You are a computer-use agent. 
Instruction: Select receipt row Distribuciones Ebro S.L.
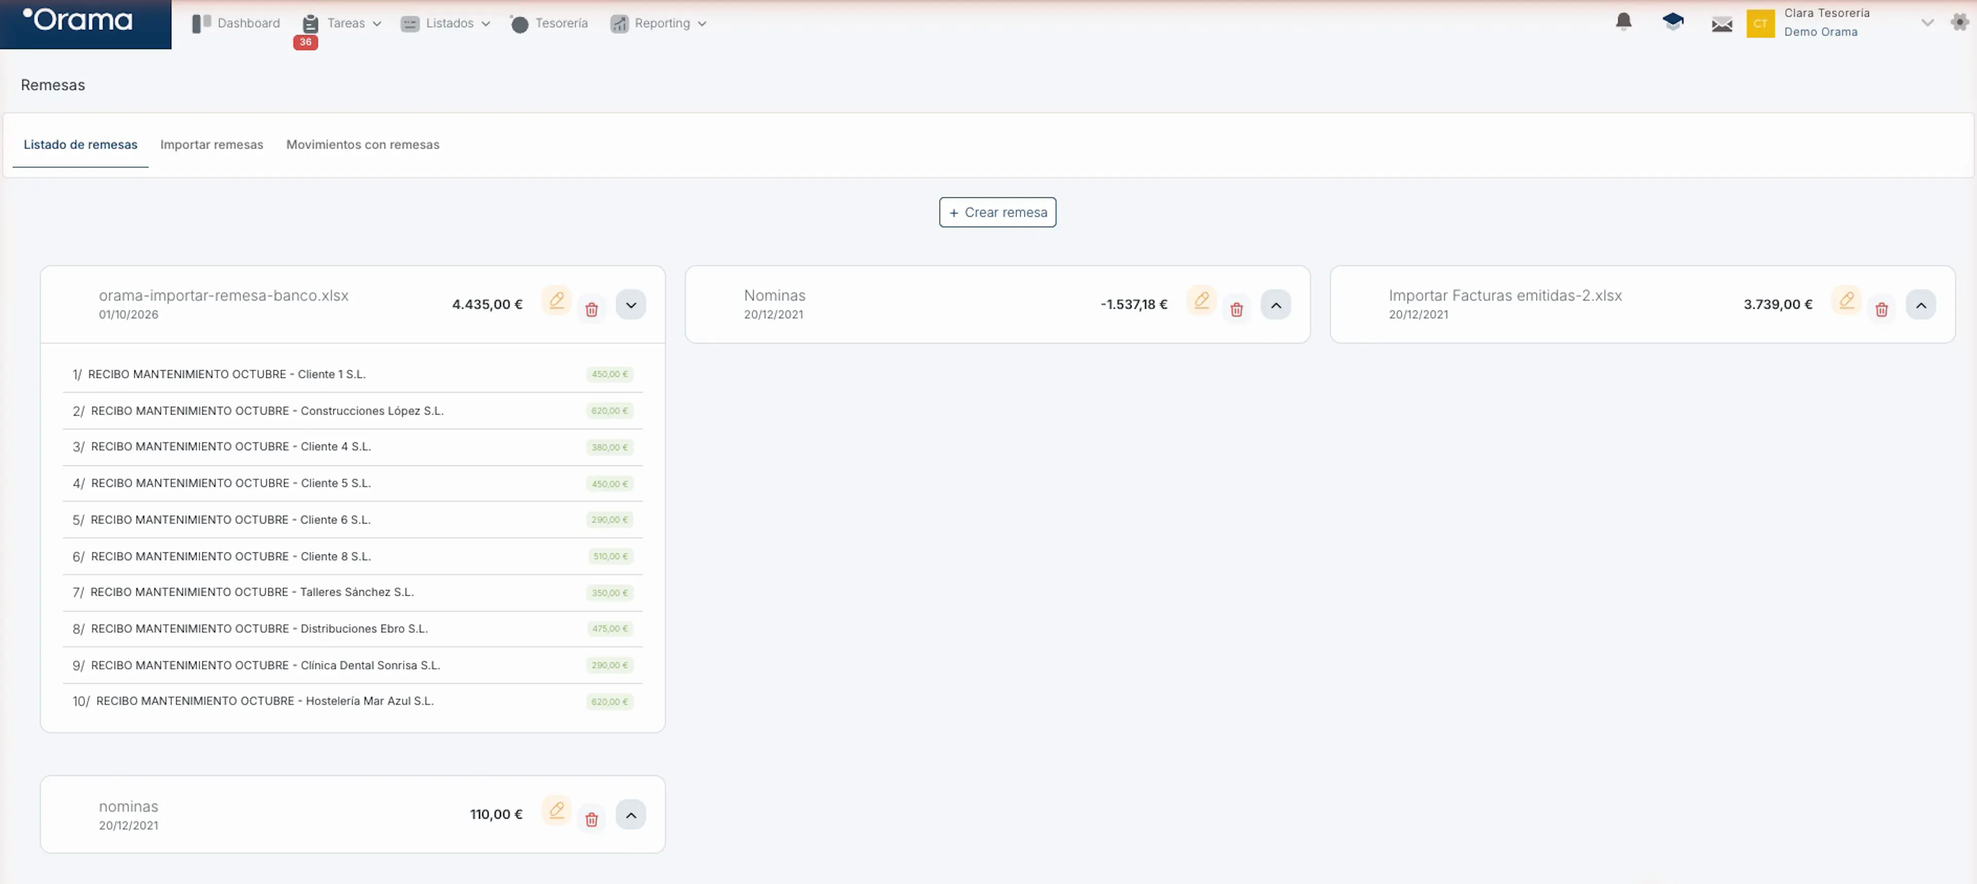(352, 629)
